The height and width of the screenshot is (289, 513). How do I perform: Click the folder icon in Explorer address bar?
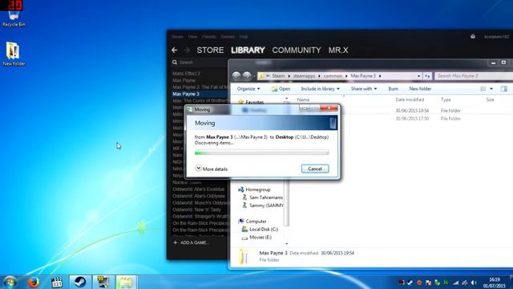[x=261, y=76]
